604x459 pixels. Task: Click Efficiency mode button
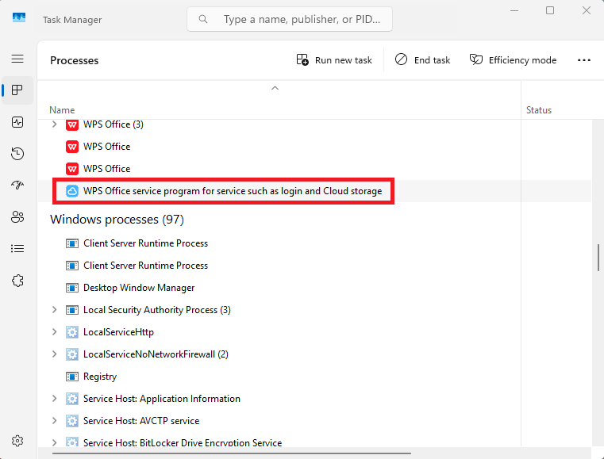pos(513,60)
